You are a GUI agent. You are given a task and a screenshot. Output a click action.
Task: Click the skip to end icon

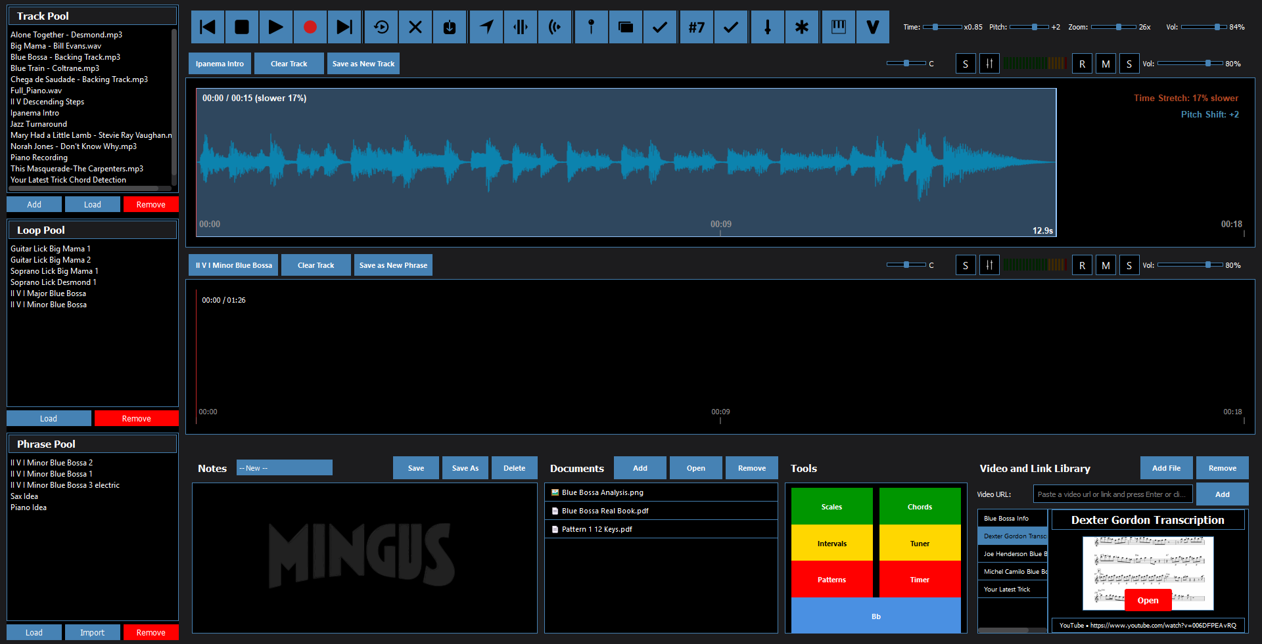[x=344, y=27]
